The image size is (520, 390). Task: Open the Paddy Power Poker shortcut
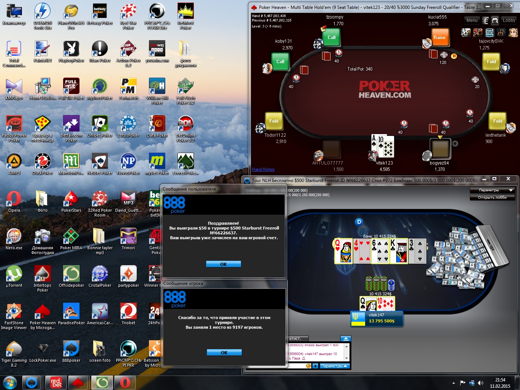pyautogui.click(x=14, y=128)
